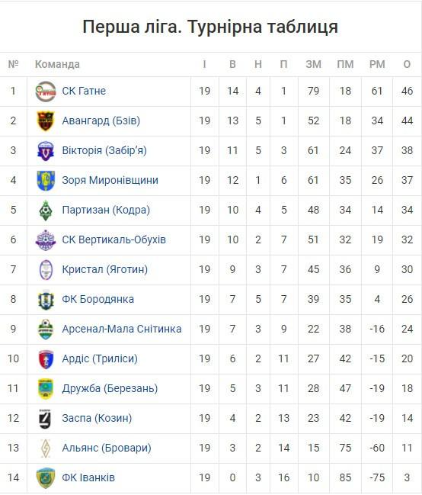Screen dimensions: 422x495
Task: Open the ФК Бородянка team link
Action: [x=98, y=299]
